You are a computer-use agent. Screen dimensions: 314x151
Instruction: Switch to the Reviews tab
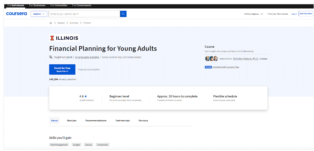tap(143, 121)
